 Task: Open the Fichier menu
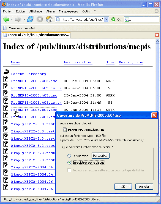[x=7, y=11]
